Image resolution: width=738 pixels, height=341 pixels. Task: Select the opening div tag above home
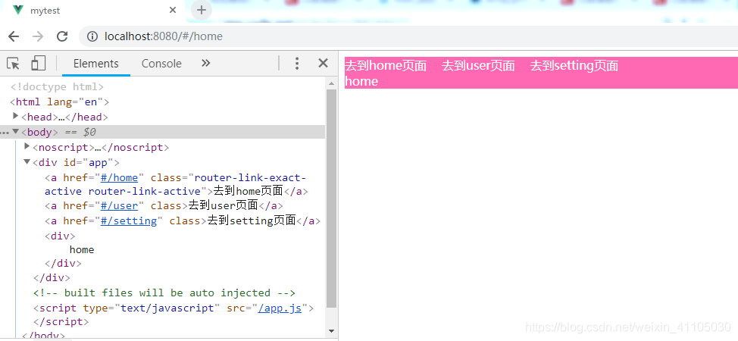coord(60,236)
